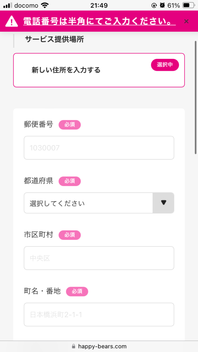Tap the battery icon in status bar
Image resolution: width=198 pixels, height=352 pixels.
click(188, 5)
